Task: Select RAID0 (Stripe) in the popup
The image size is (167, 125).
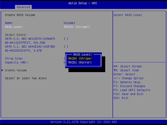Action: (80, 58)
